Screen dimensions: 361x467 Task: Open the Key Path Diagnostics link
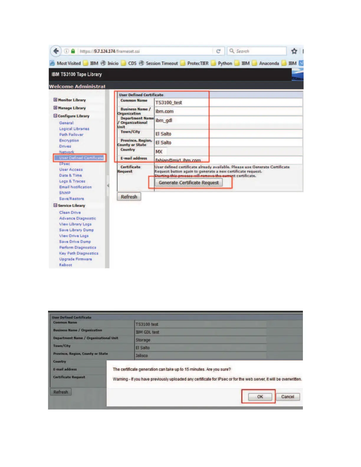point(79,253)
